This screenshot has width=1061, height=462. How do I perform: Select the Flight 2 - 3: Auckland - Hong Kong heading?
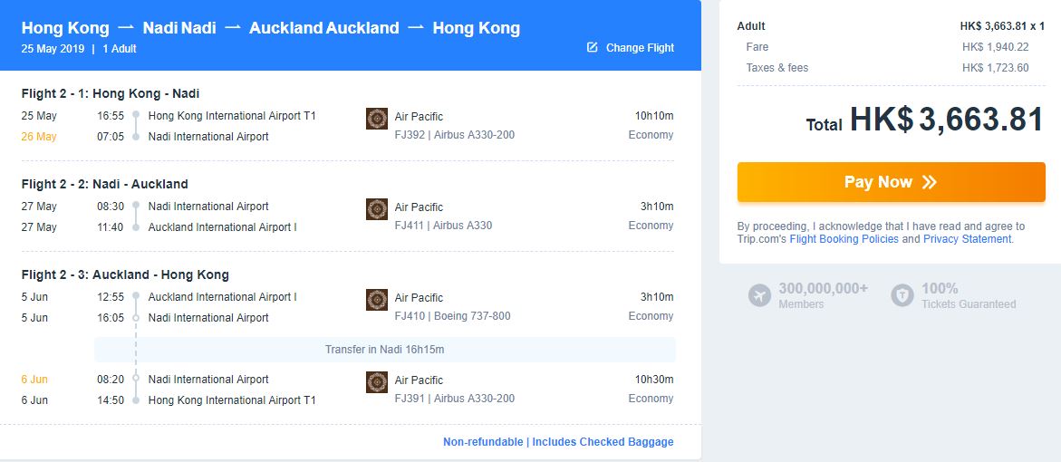125,274
